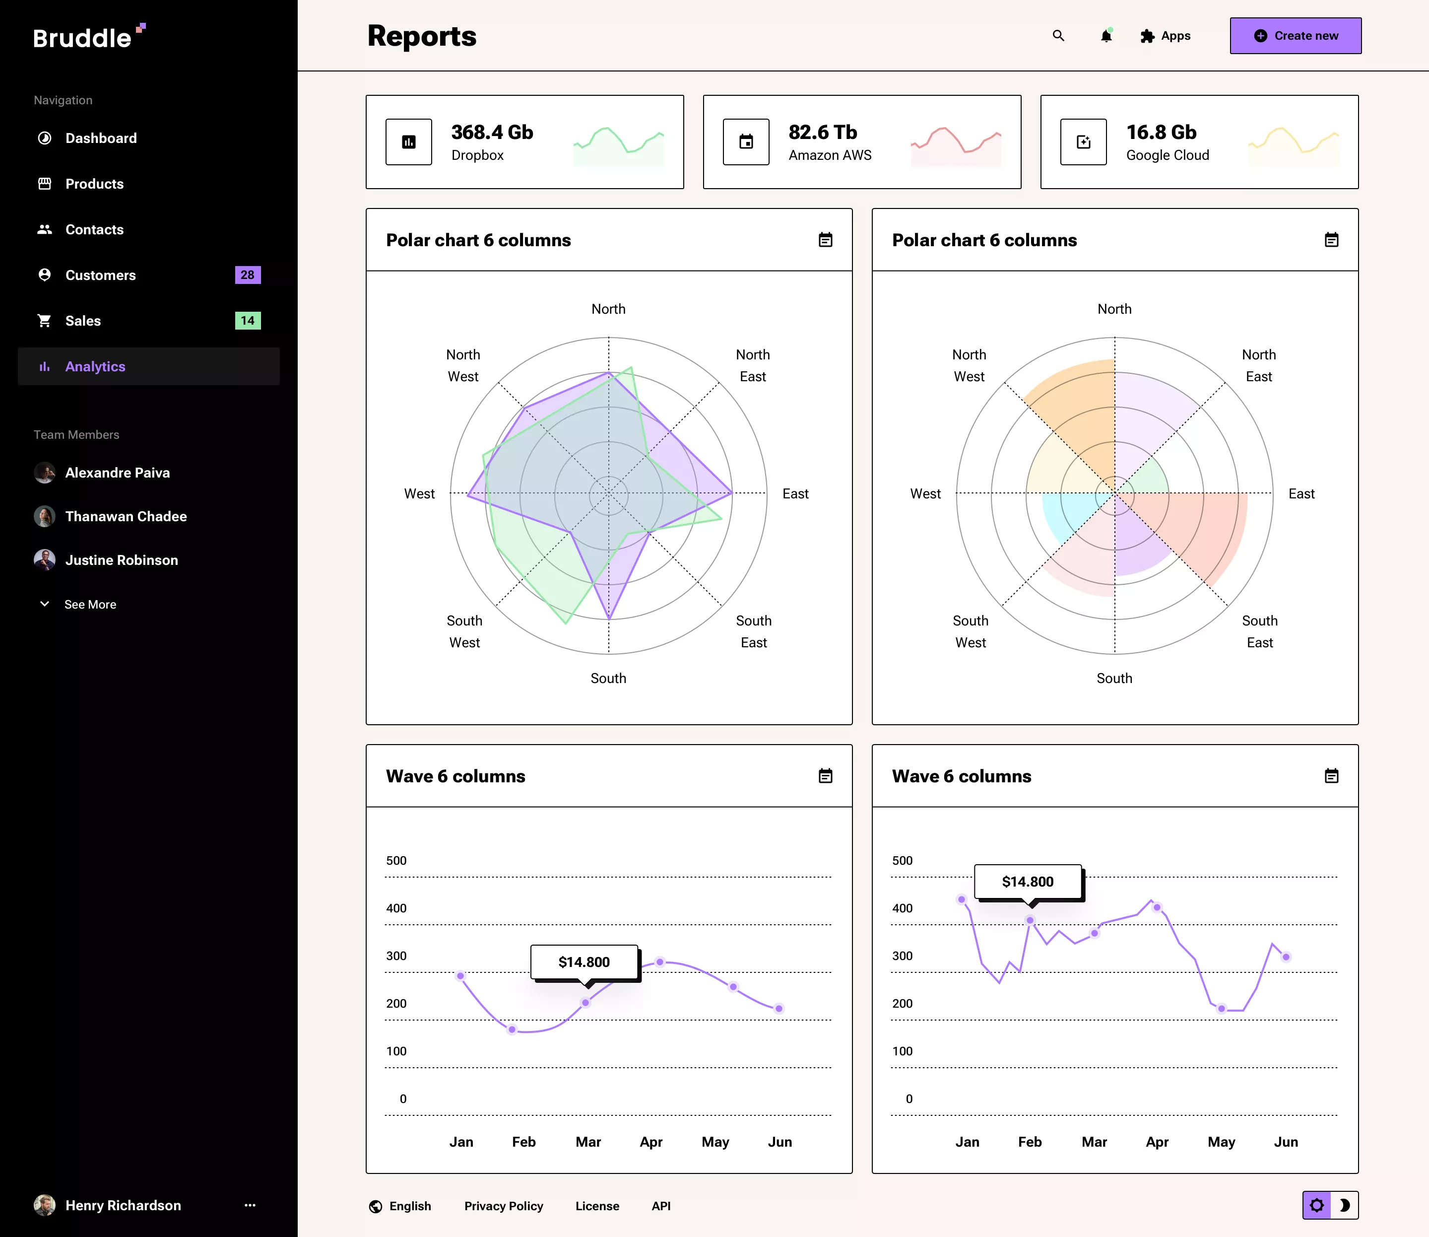The width and height of the screenshot is (1429, 1237).
Task: Click Henry Richardson's three-dots menu
Action: pyautogui.click(x=250, y=1205)
